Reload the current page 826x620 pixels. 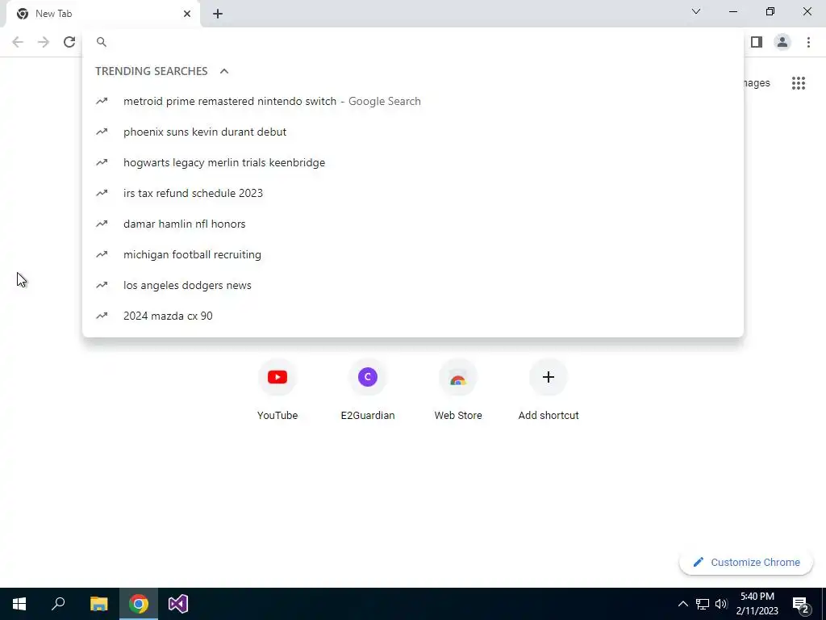69,42
